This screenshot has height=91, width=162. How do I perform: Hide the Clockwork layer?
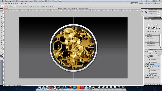pyautogui.click(x=145, y=65)
